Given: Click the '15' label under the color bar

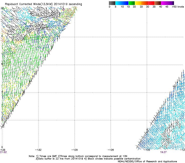Looking at the screenshot, I should 128,7.
